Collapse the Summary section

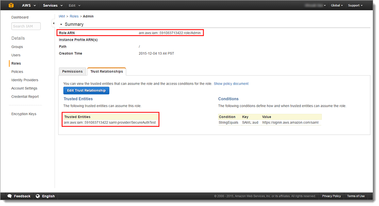pos(61,24)
